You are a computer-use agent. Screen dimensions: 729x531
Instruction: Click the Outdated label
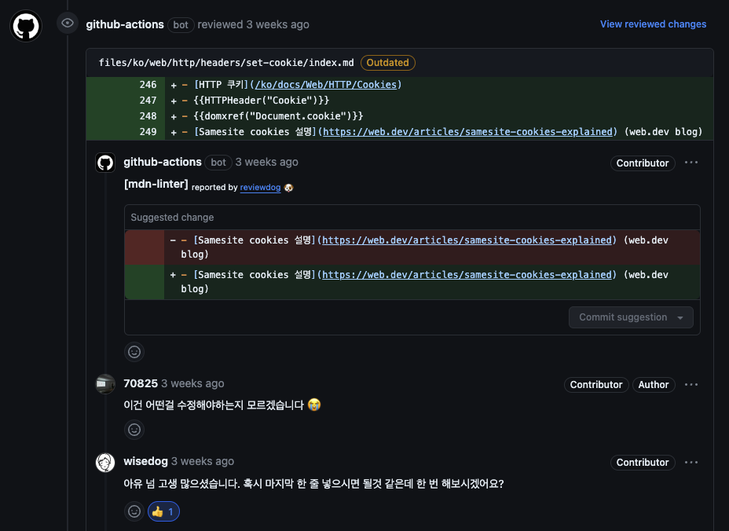coord(388,63)
